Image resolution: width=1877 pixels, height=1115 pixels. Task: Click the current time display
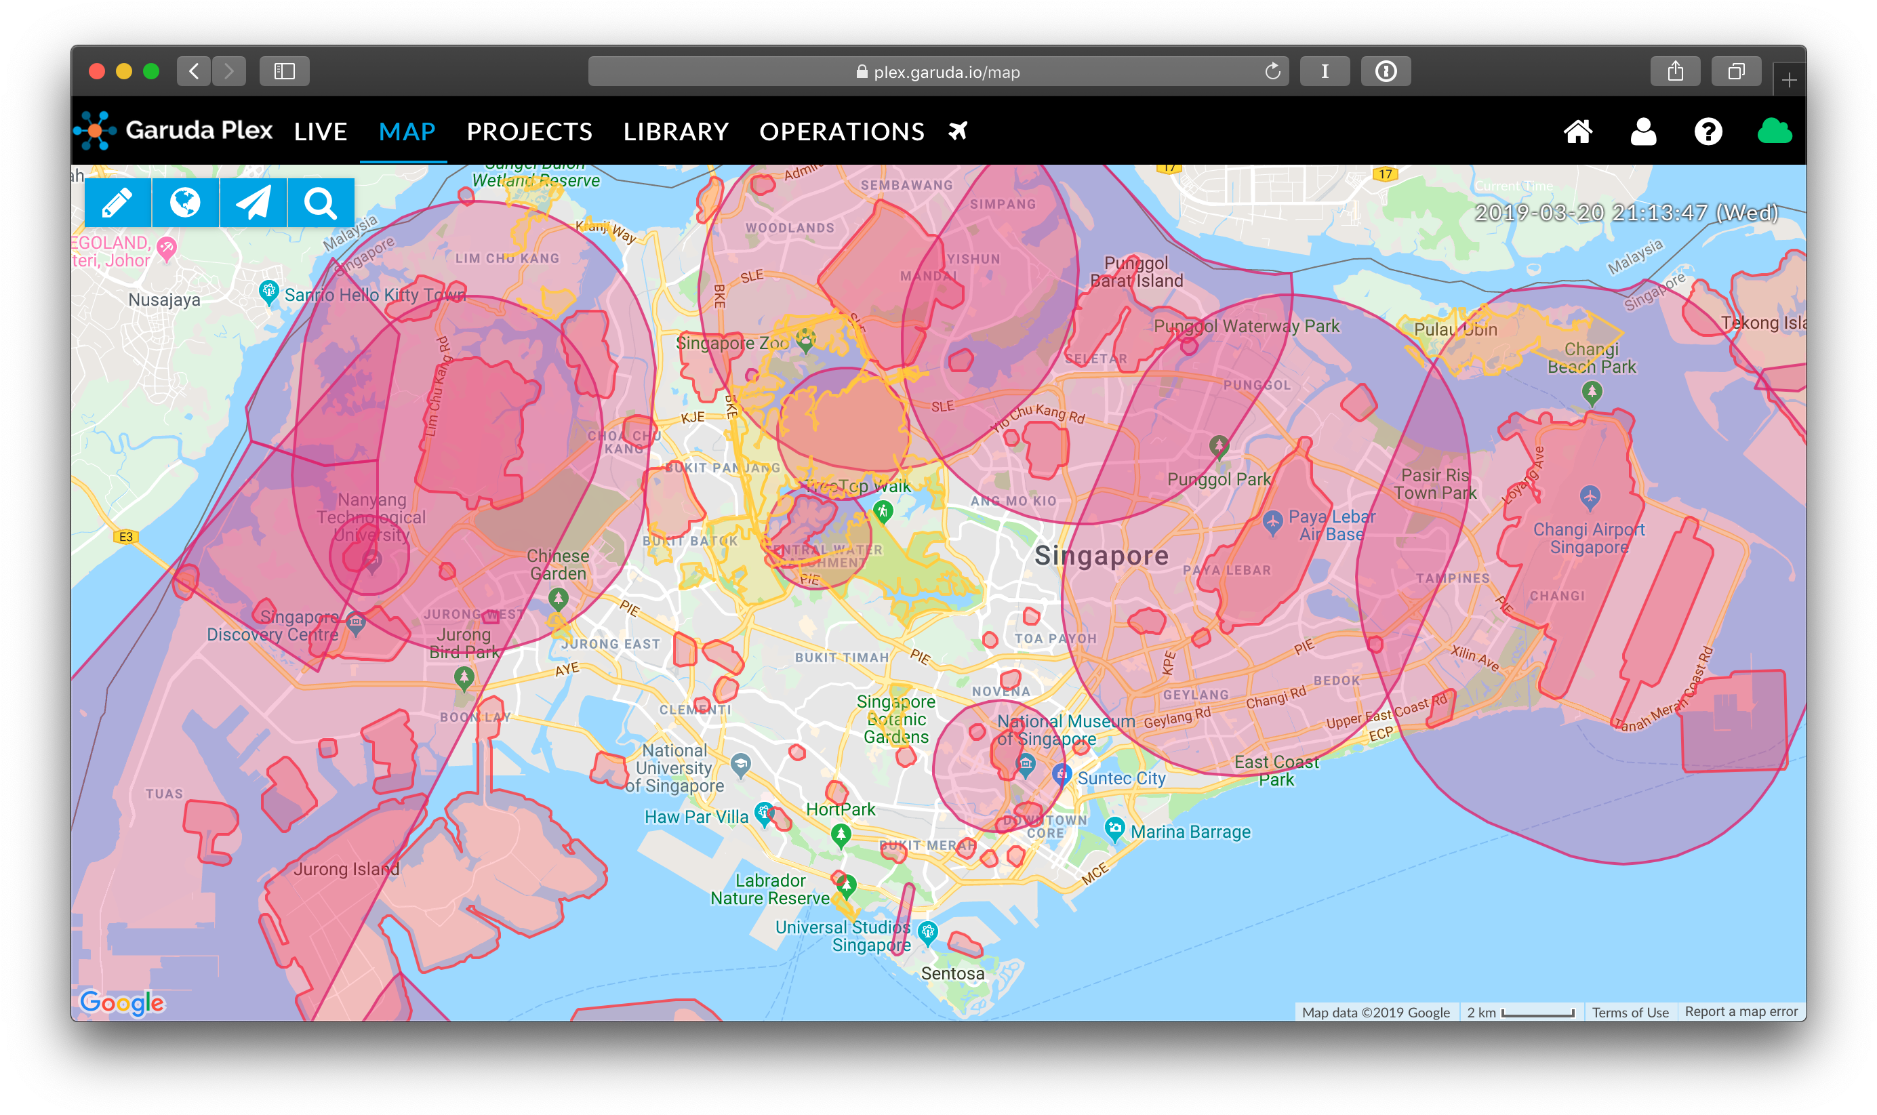point(1626,213)
